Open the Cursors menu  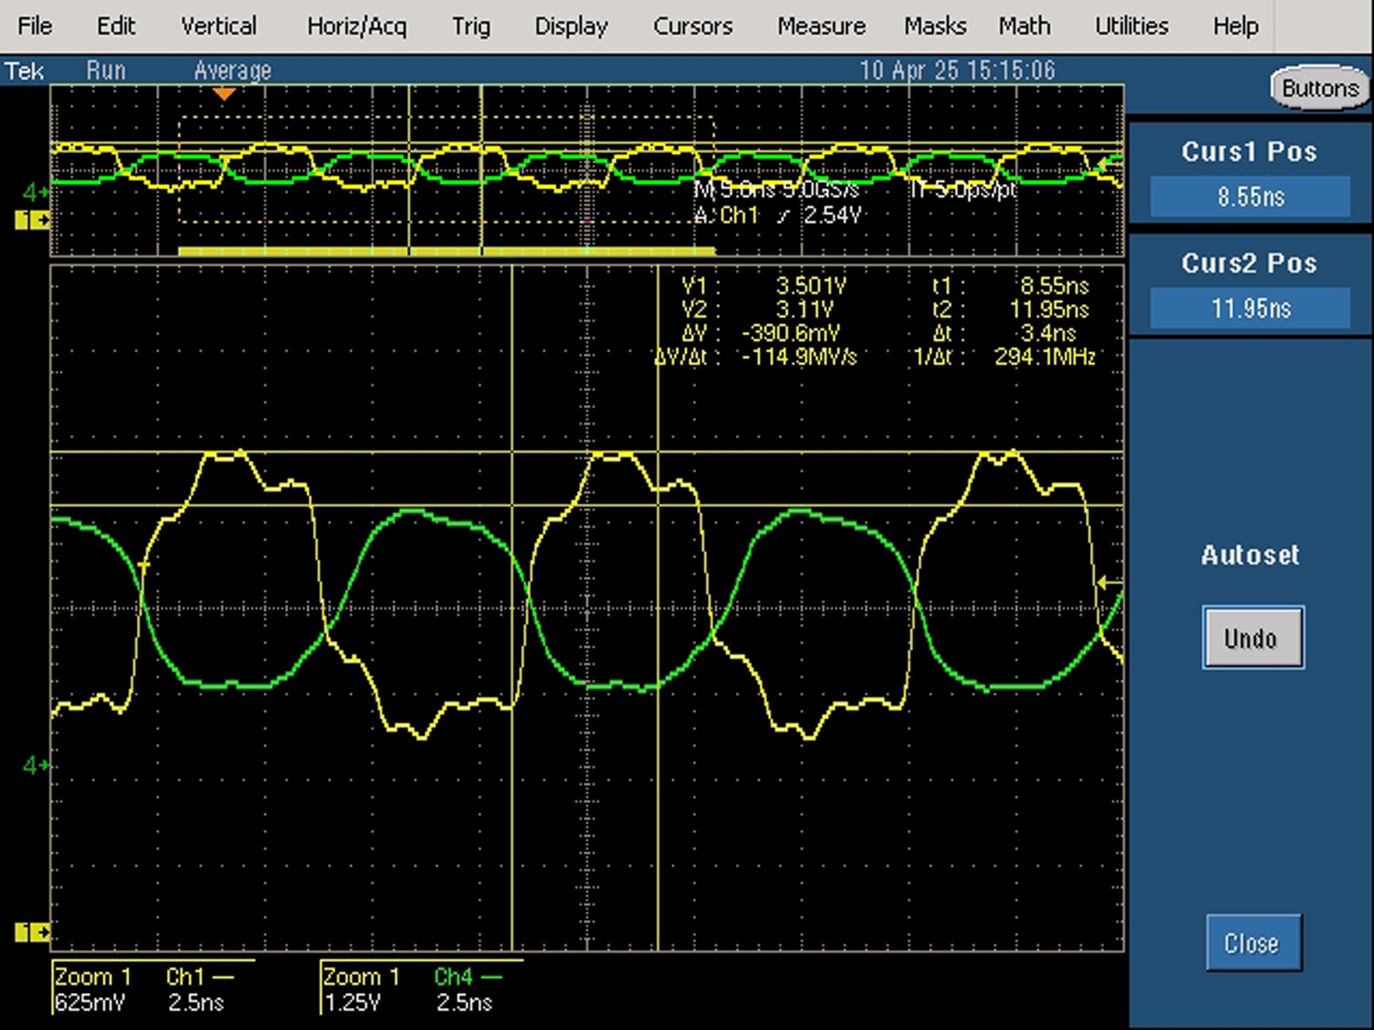pyautogui.click(x=693, y=26)
